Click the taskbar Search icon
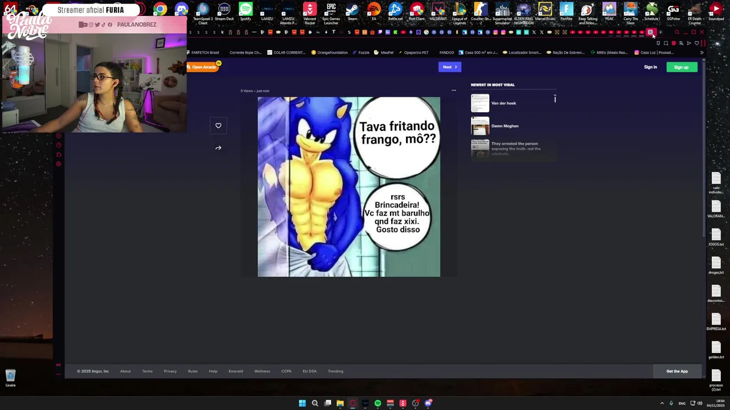 315,403
